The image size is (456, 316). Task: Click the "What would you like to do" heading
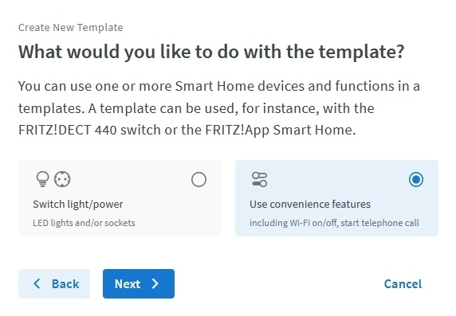pos(211,52)
